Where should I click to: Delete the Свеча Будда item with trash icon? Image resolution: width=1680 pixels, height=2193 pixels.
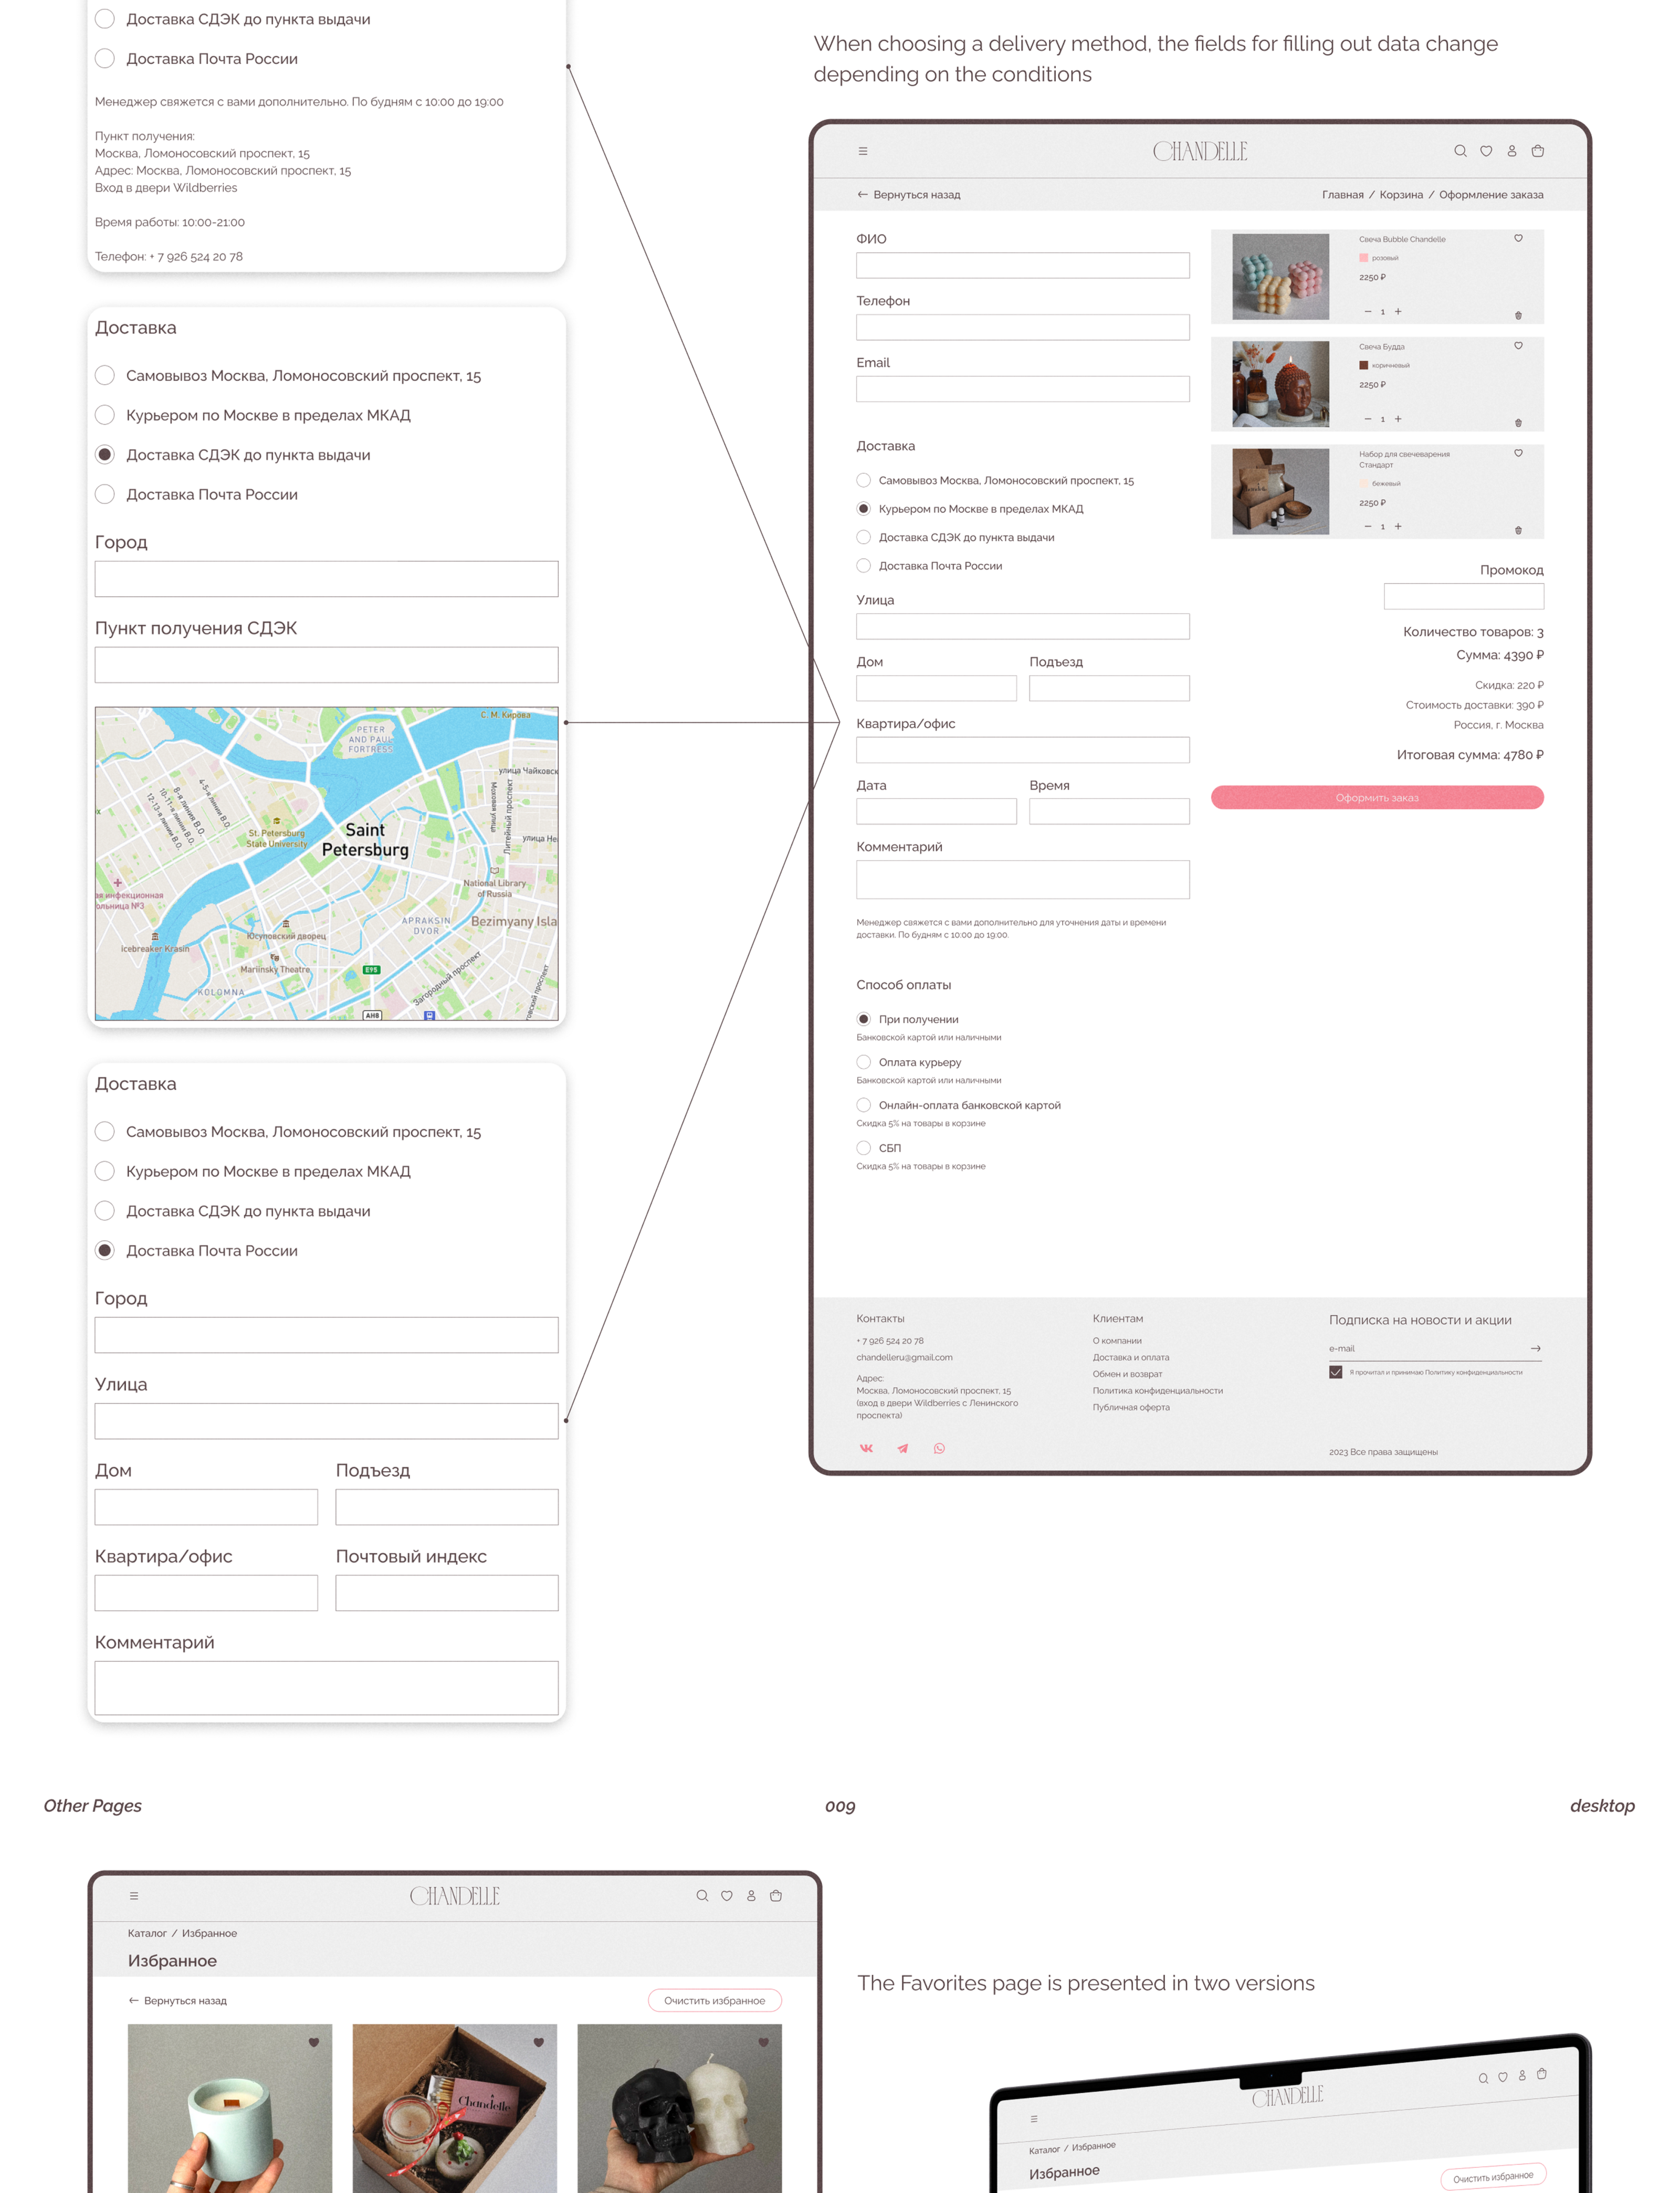(1518, 423)
